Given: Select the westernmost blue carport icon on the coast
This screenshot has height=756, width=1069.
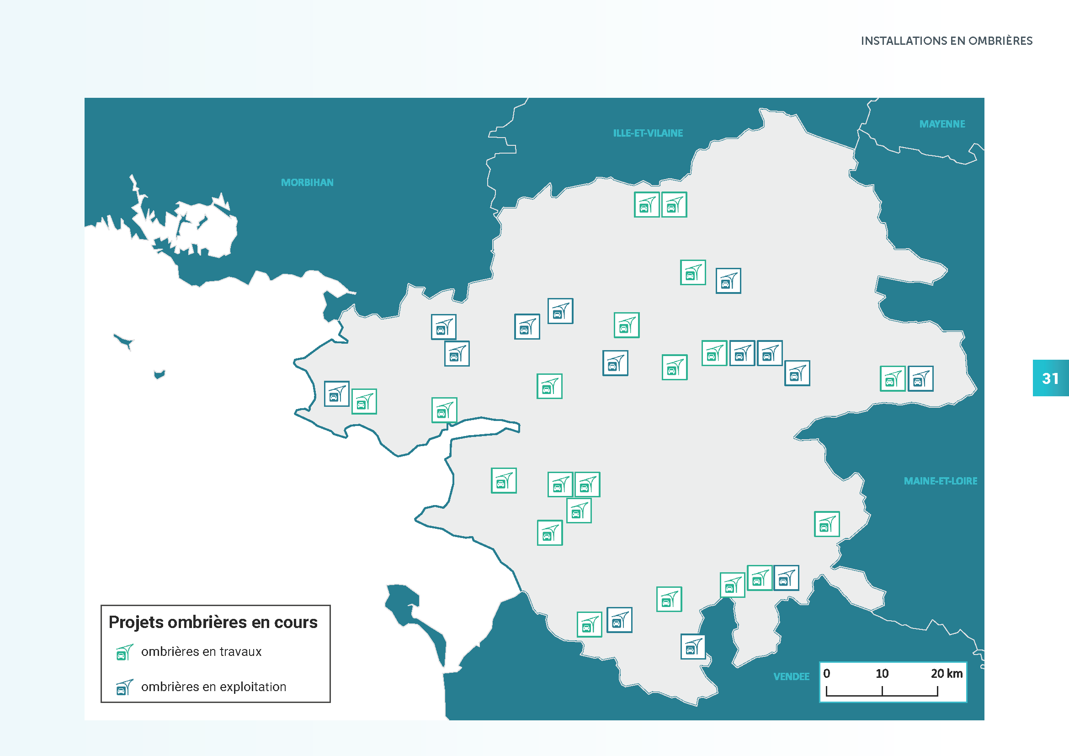Looking at the screenshot, I should pos(337,394).
